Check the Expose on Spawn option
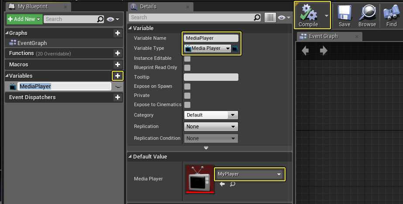This screenshot has height=204, width=403. (x=187, y=86)
